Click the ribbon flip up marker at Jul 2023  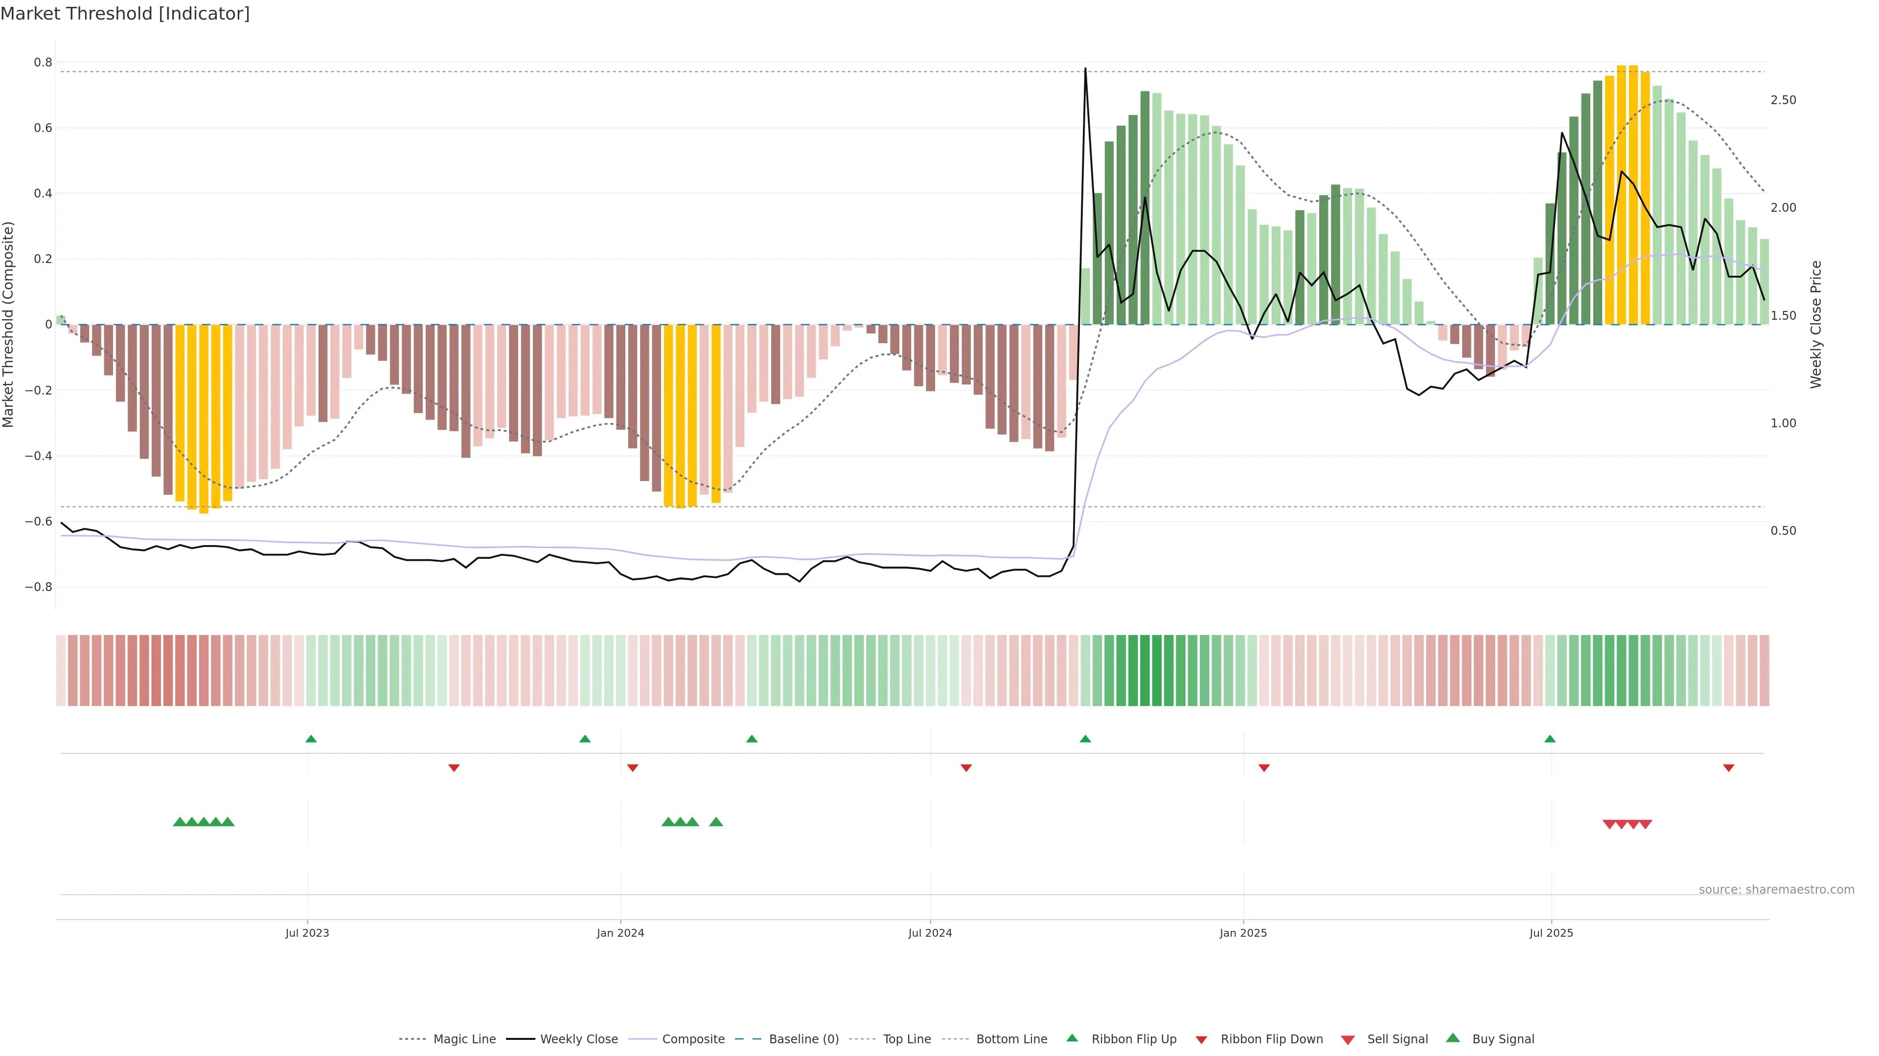[311, 739]
